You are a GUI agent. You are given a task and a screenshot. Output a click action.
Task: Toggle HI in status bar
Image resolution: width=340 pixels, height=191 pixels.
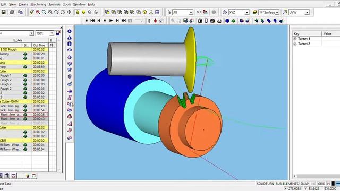329,184
